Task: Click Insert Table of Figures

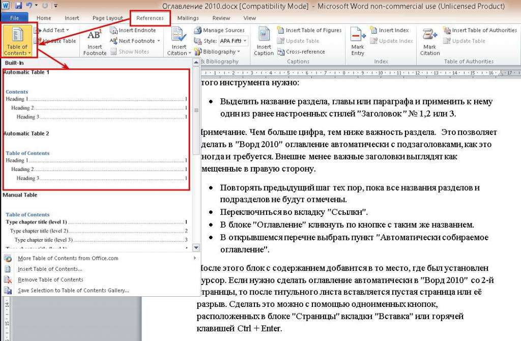Action: [x=309, y=30]
